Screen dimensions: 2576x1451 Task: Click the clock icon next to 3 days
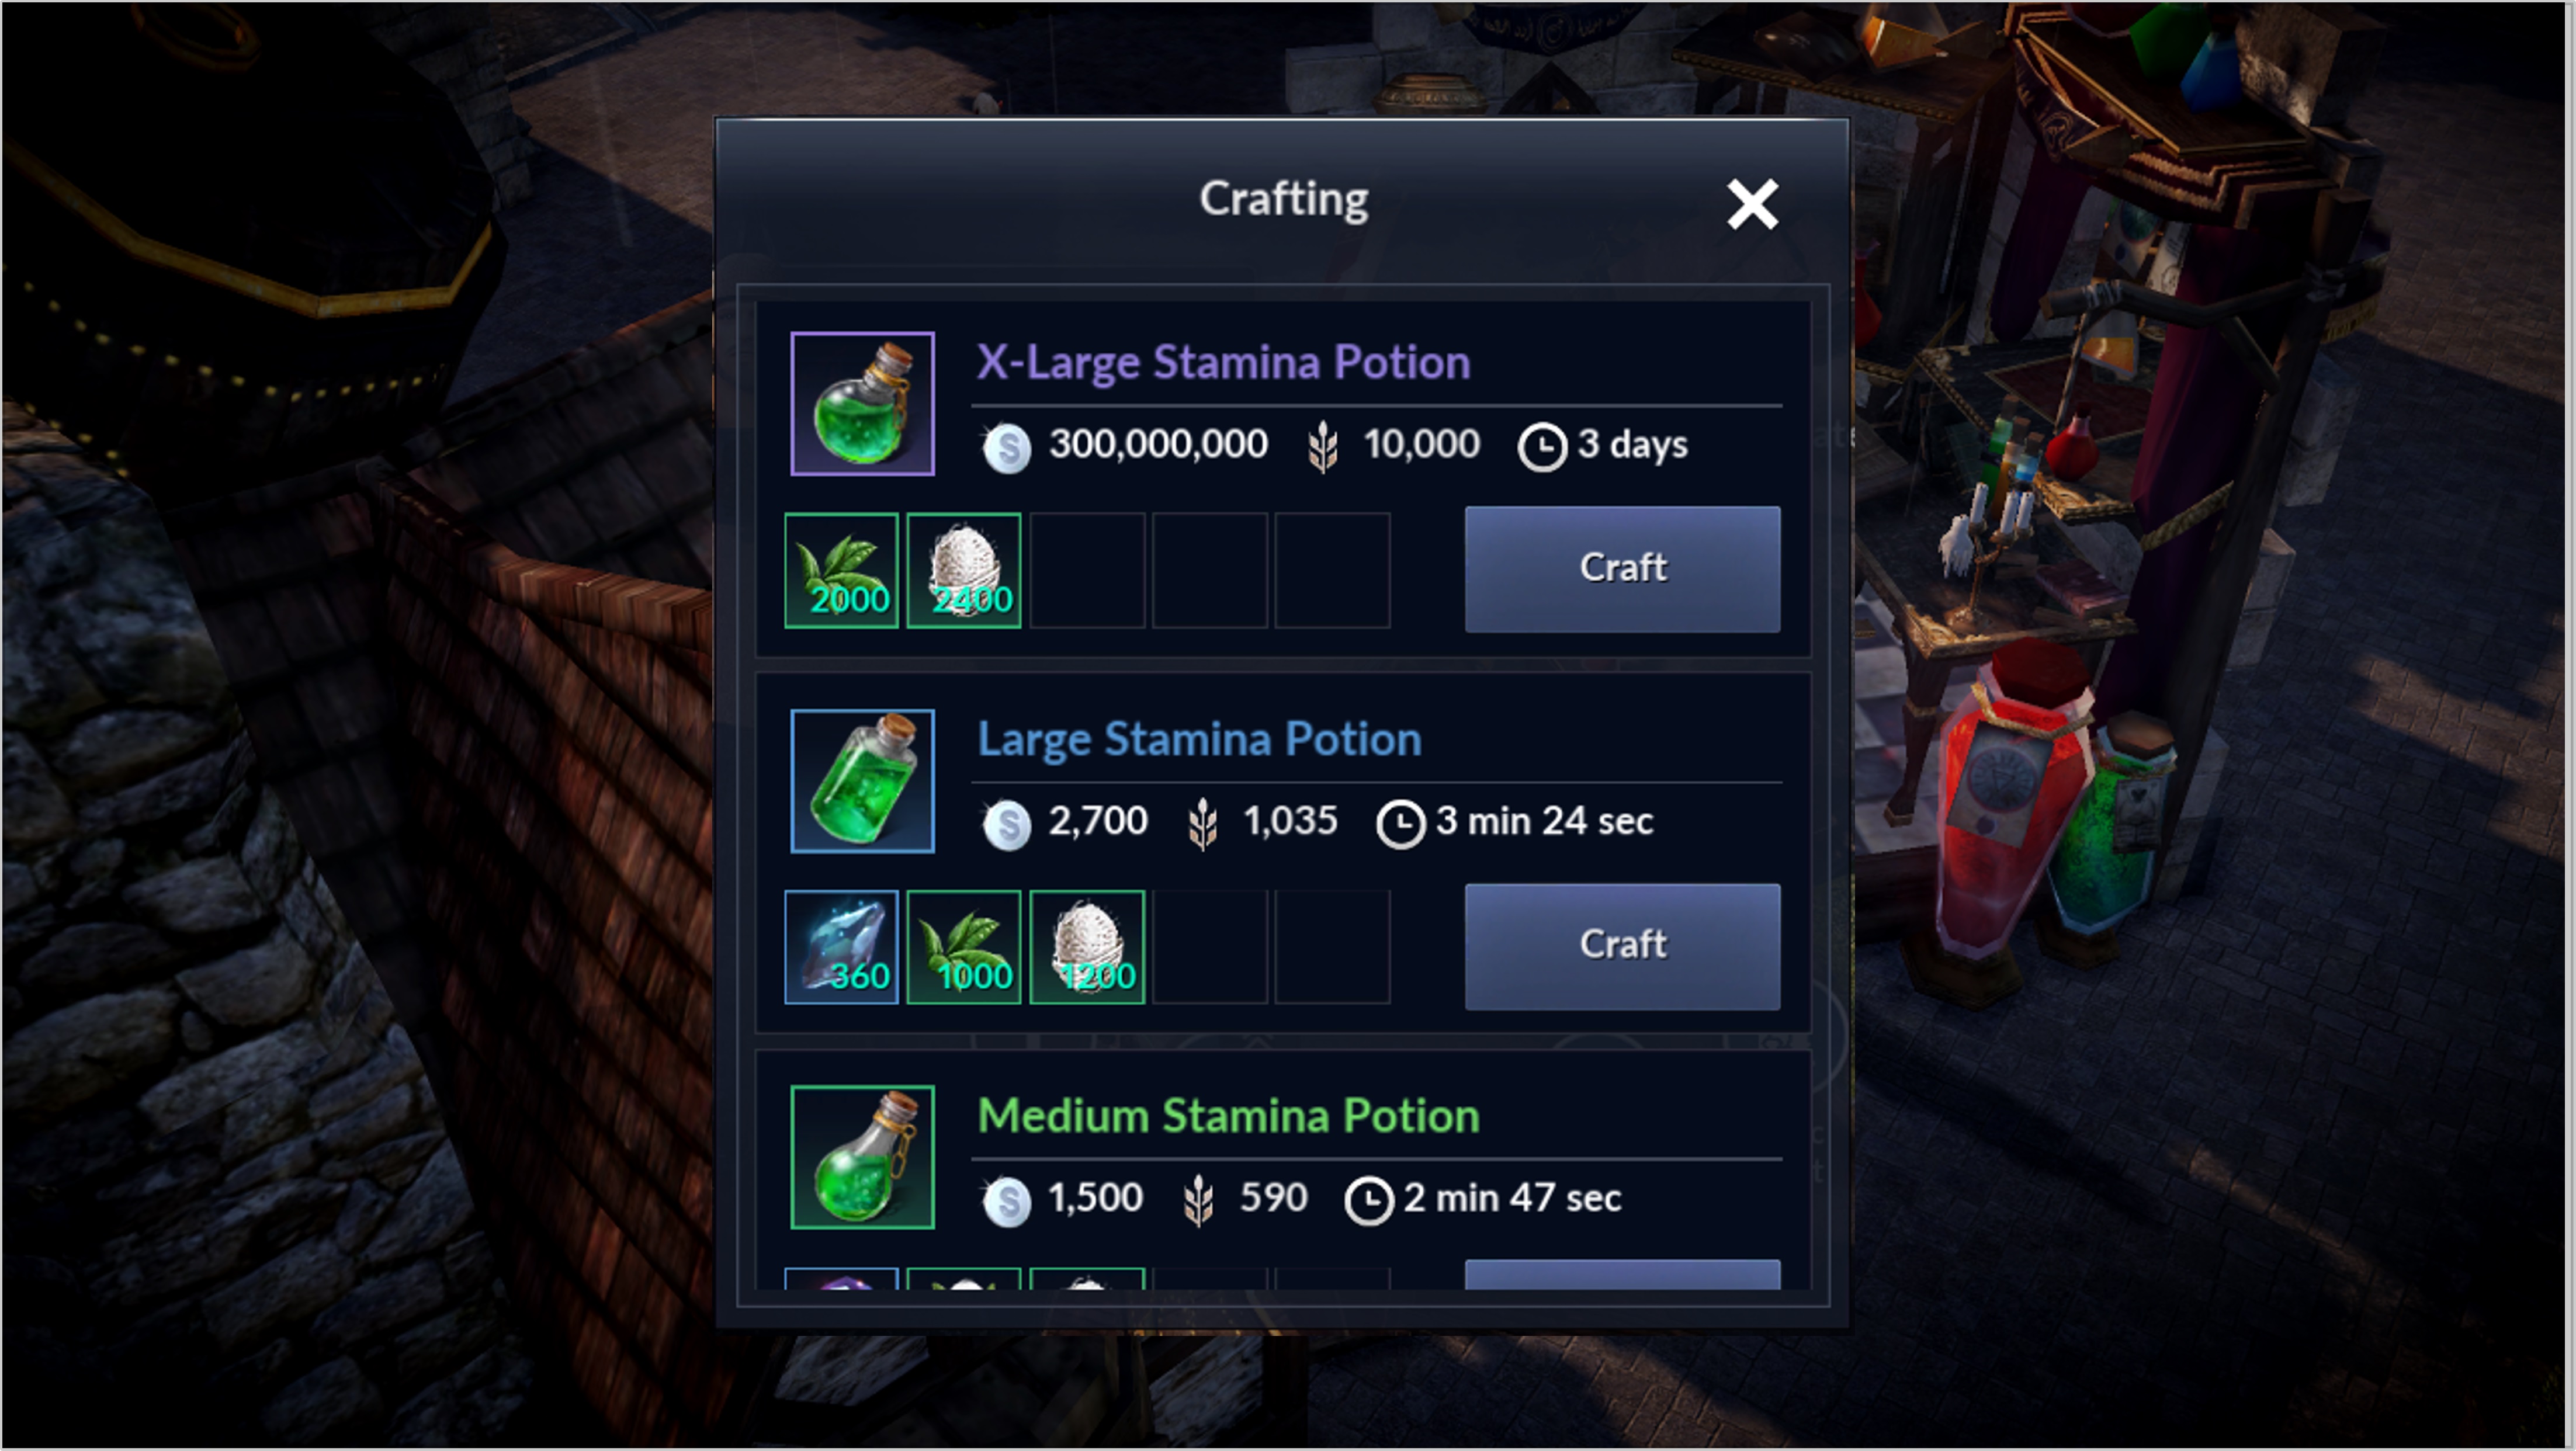pyautogui.click(x=1542, y=447)
